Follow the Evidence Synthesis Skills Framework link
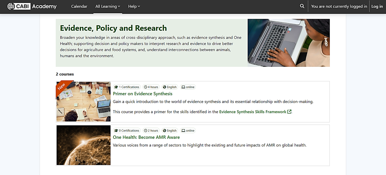Image resolution: width=386 pixels, height=175 pixels. click(253, 111)
